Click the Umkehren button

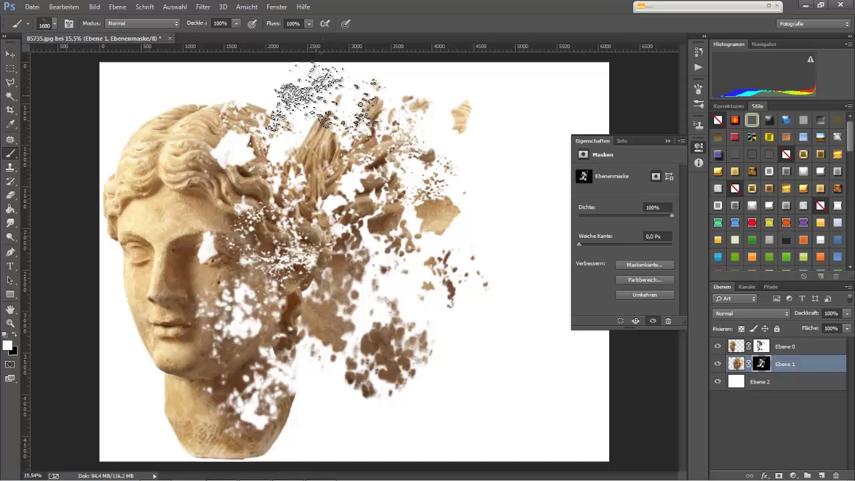tap(645, 295)
